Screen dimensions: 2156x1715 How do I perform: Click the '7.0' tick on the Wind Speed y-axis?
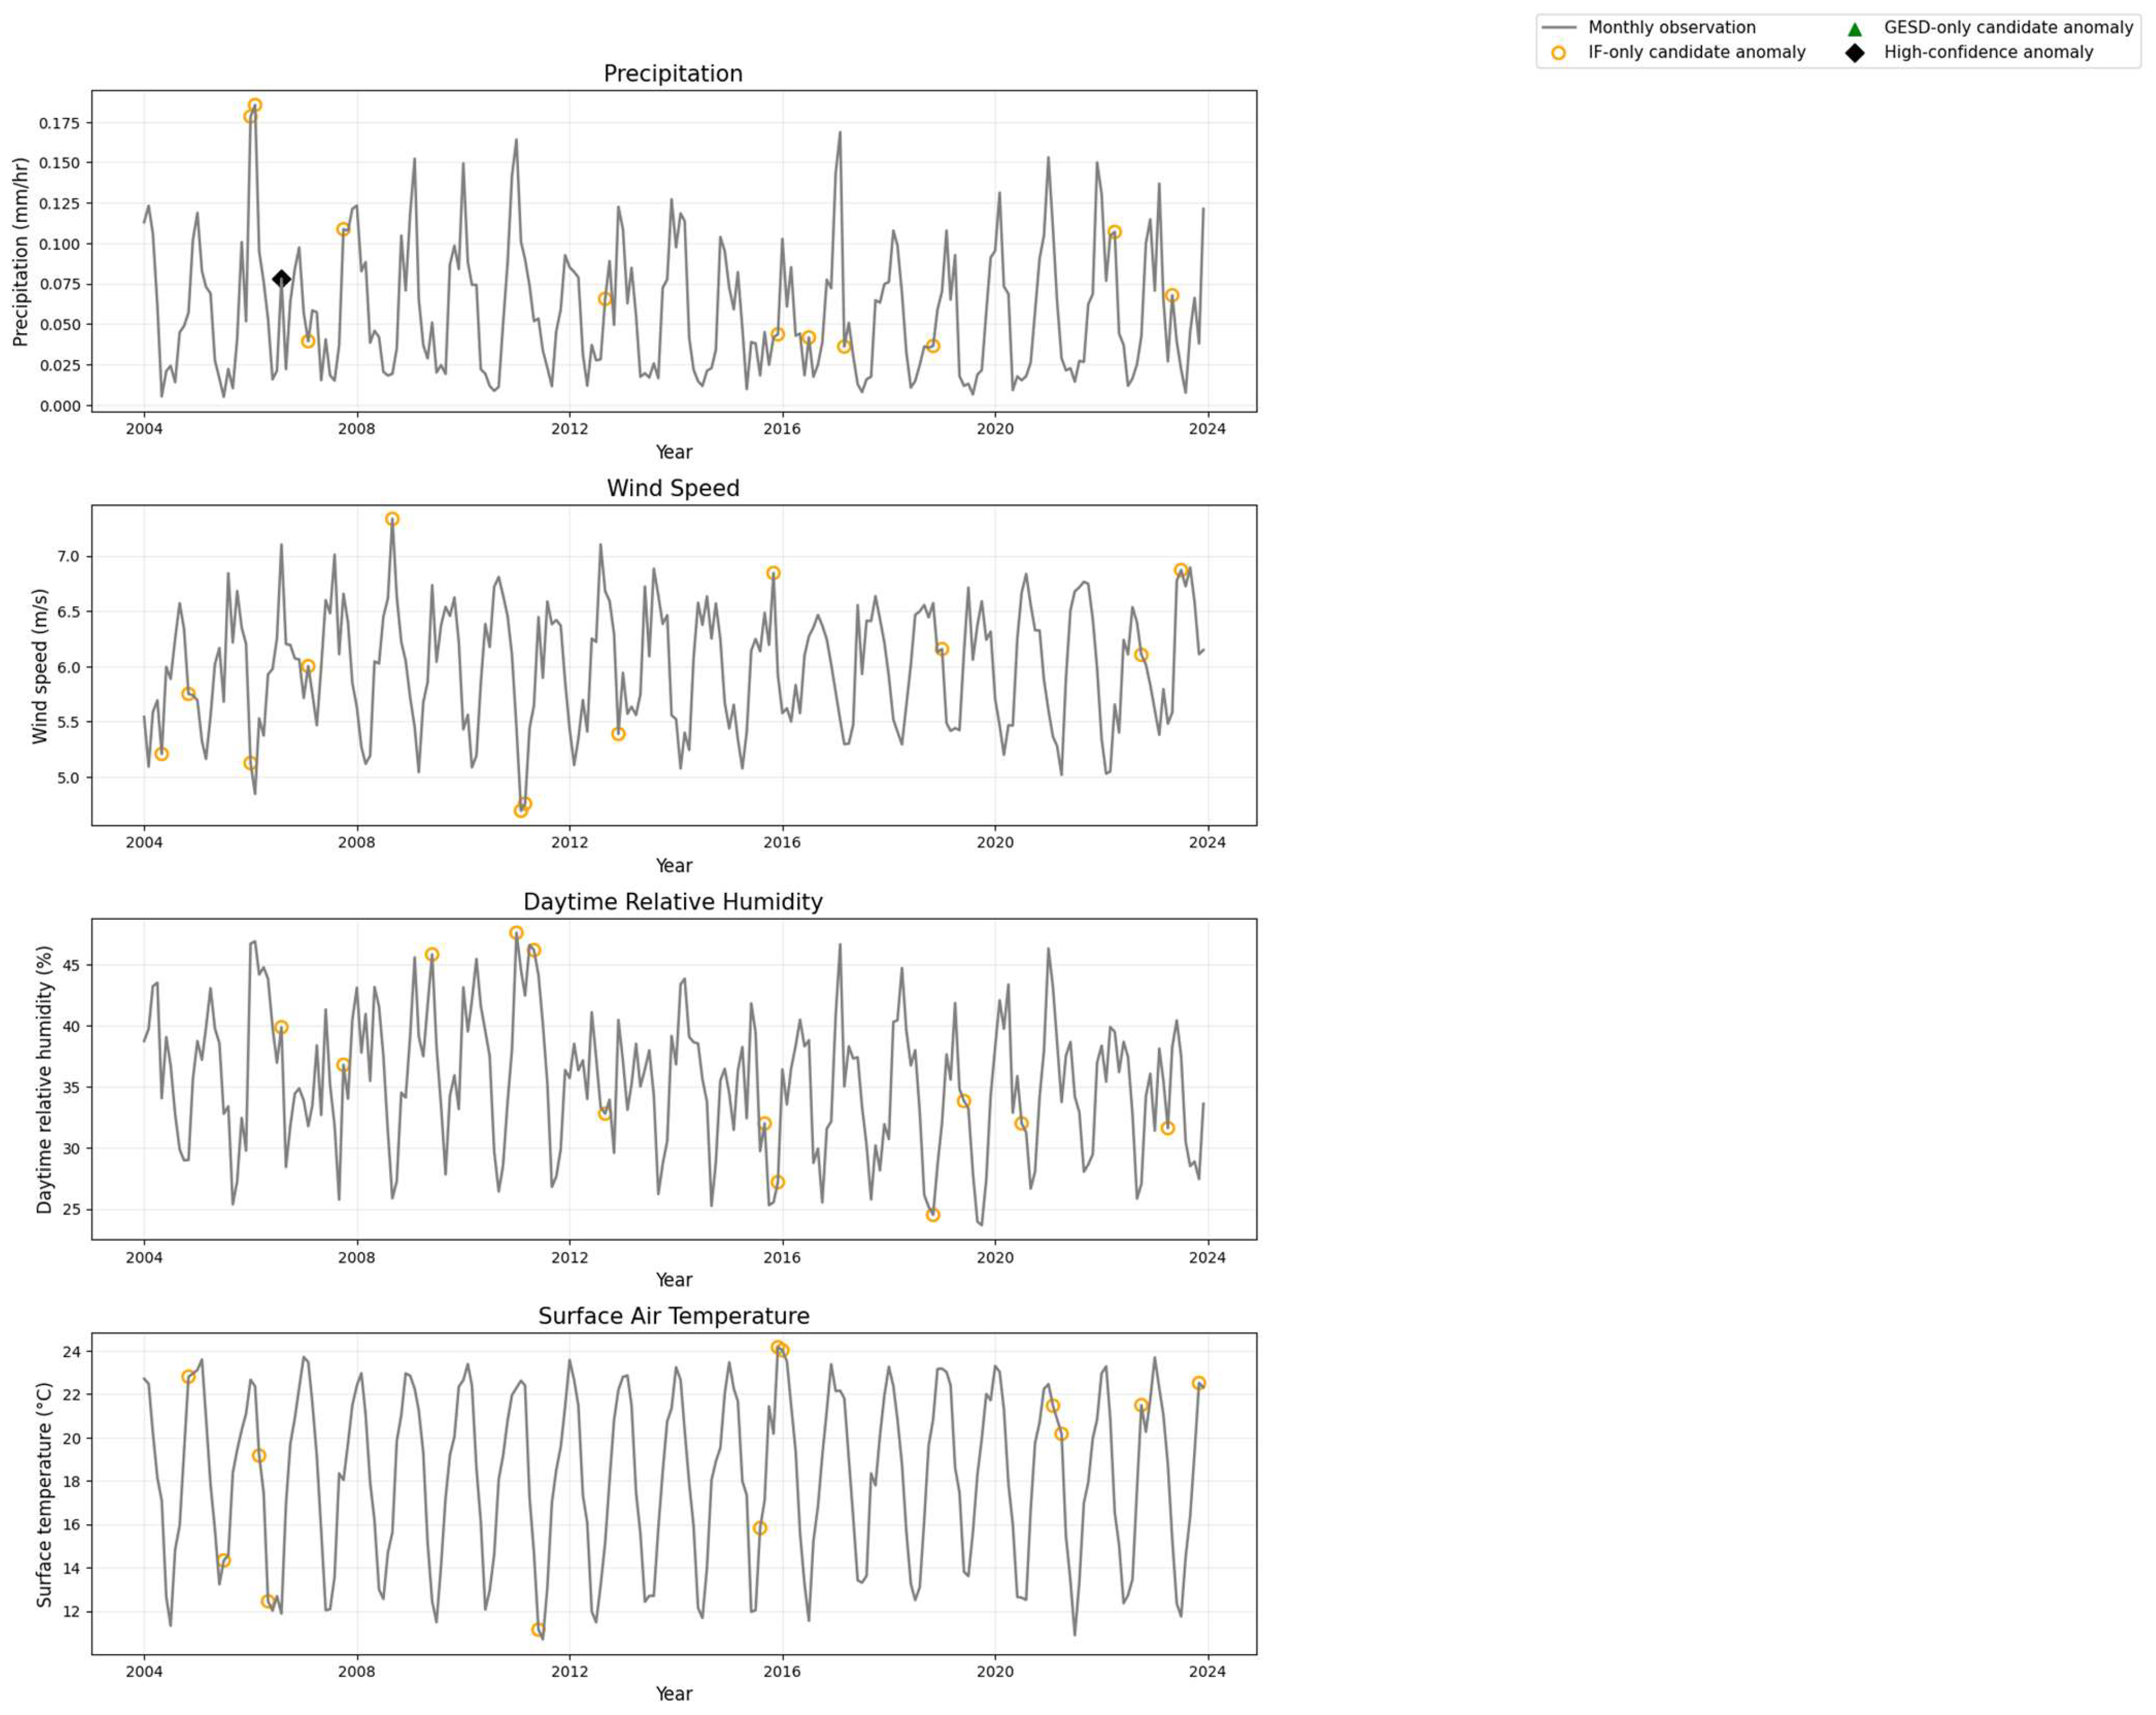(x=68, y=556)
